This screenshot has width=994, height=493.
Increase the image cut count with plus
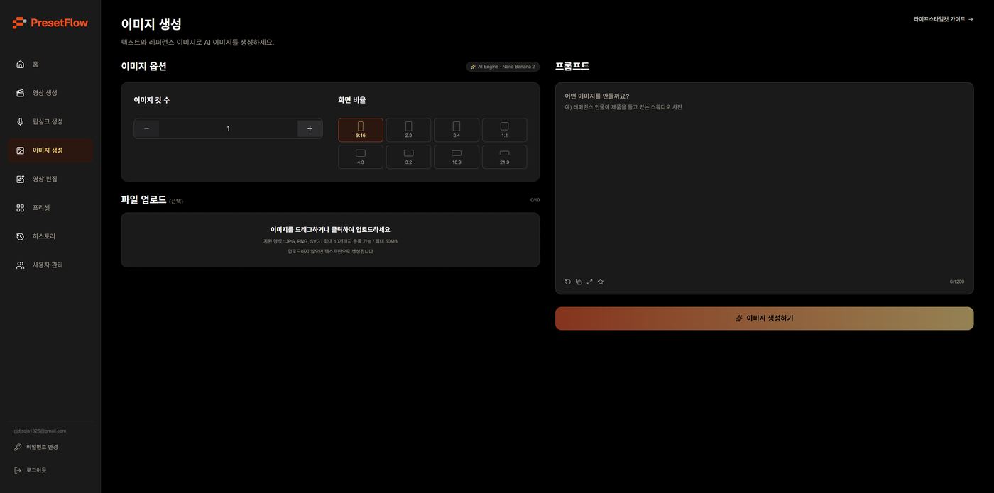tap(310, 128)
